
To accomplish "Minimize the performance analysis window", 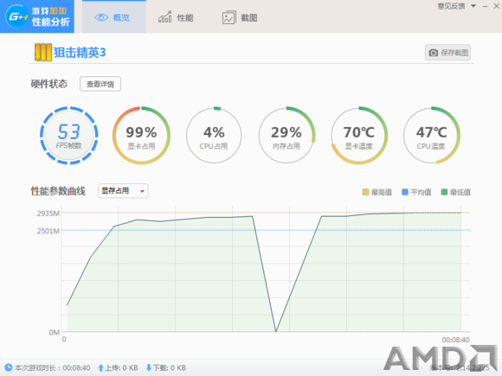I will point(486,6).
